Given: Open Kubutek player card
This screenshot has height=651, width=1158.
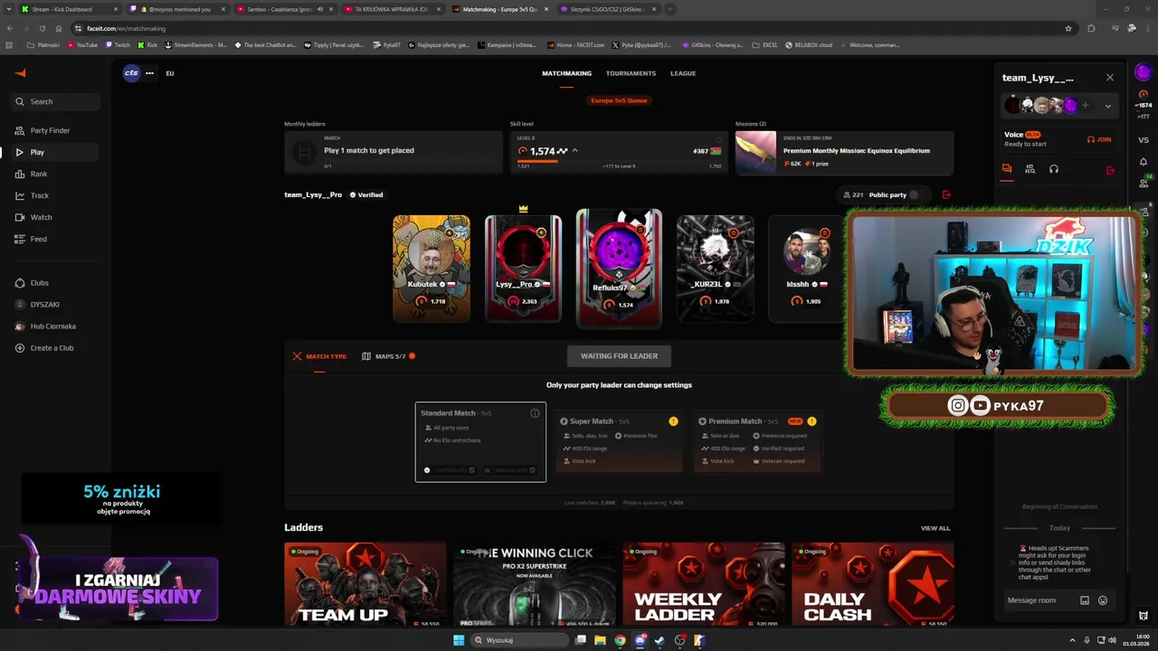Looking at the screenshot, I should point(432,269).
